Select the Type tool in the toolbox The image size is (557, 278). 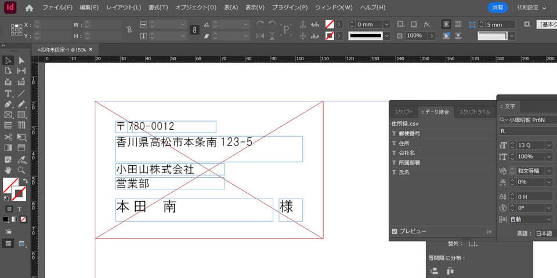8,93
